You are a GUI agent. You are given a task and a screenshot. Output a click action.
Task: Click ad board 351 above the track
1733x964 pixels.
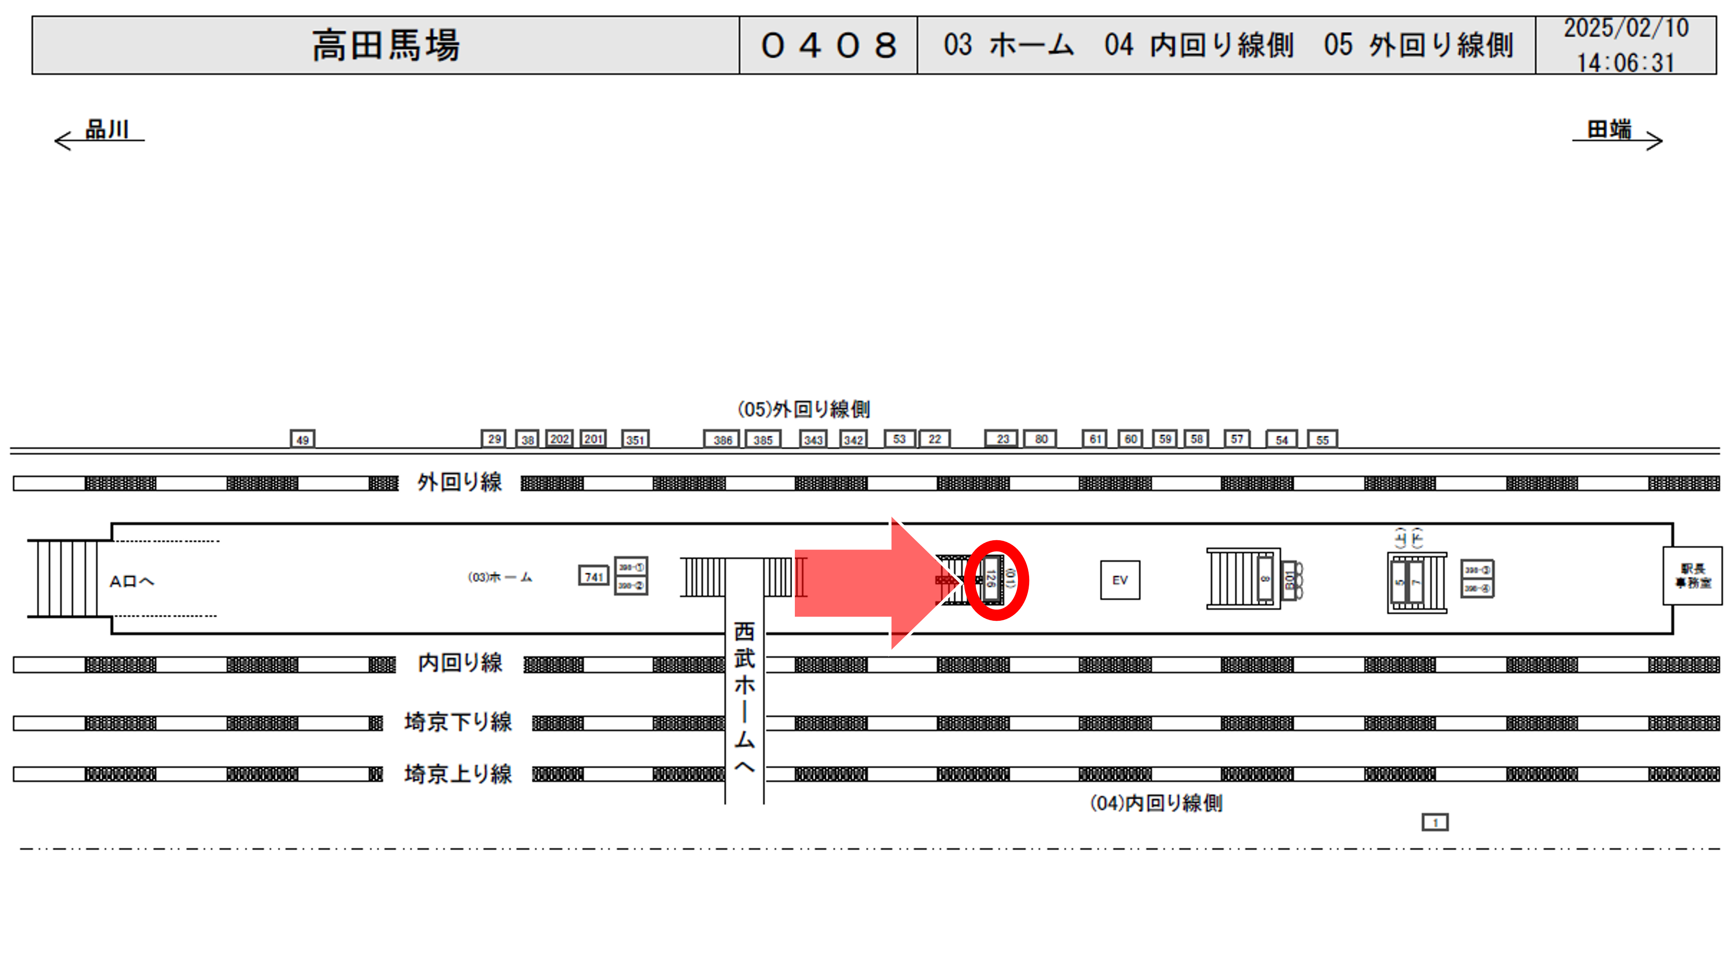(635, 440)
